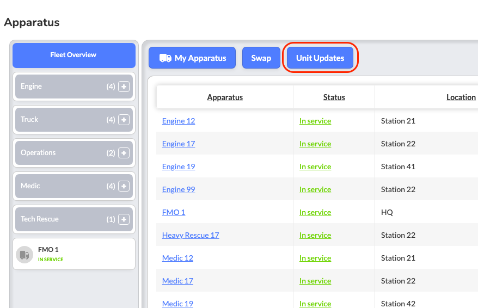Expand the Engine group plus icon
The width and height of the screenshot is (478, 308).
[124, 87]
